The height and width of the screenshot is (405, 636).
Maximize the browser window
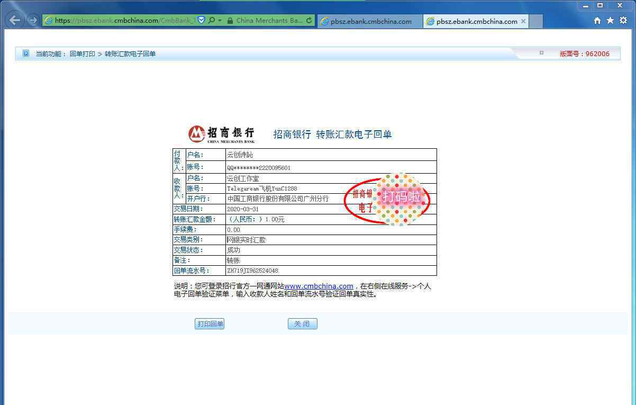pyautogui.click(x=600, y=5)
